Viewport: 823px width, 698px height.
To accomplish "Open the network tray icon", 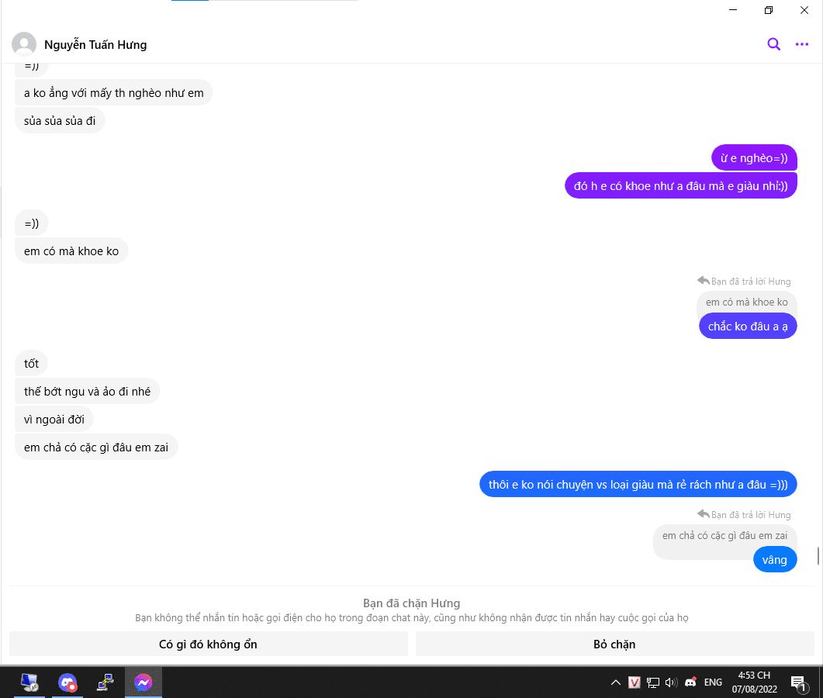I will pos(653,682).
